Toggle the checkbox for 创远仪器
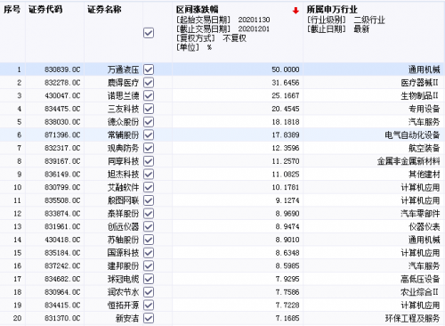The width and height of the screenshot is (445, 326). point(149,226)
